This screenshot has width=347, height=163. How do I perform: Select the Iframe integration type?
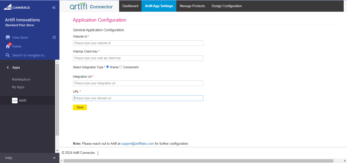coord(108,67)
